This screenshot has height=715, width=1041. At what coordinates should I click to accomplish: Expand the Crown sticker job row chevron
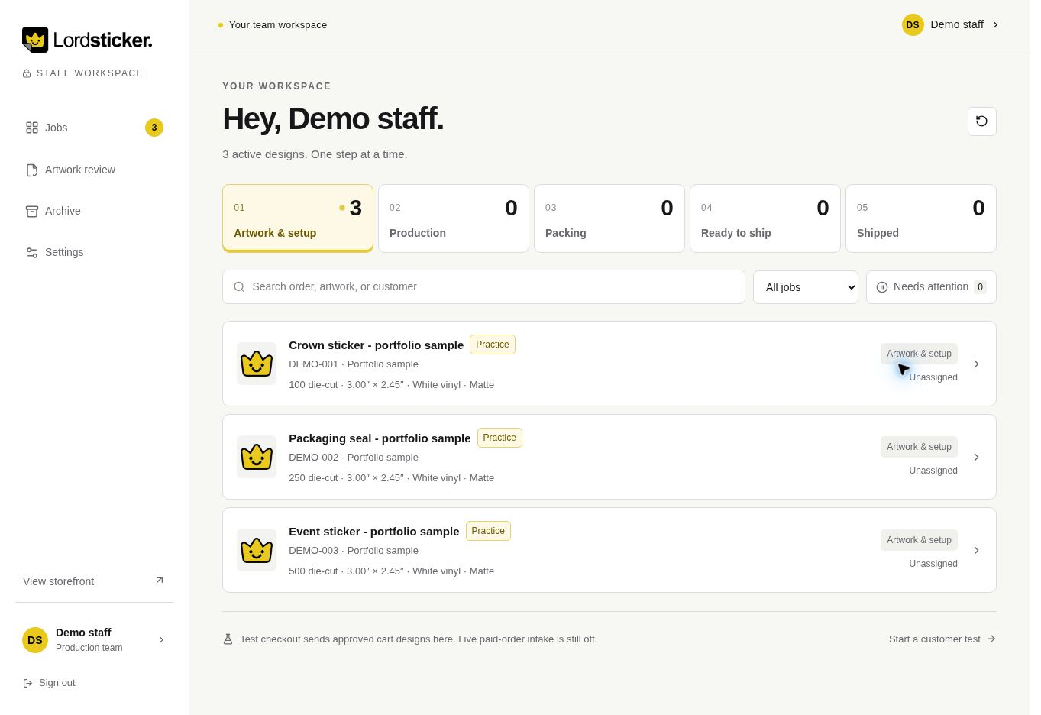click(x=976, y=364)
